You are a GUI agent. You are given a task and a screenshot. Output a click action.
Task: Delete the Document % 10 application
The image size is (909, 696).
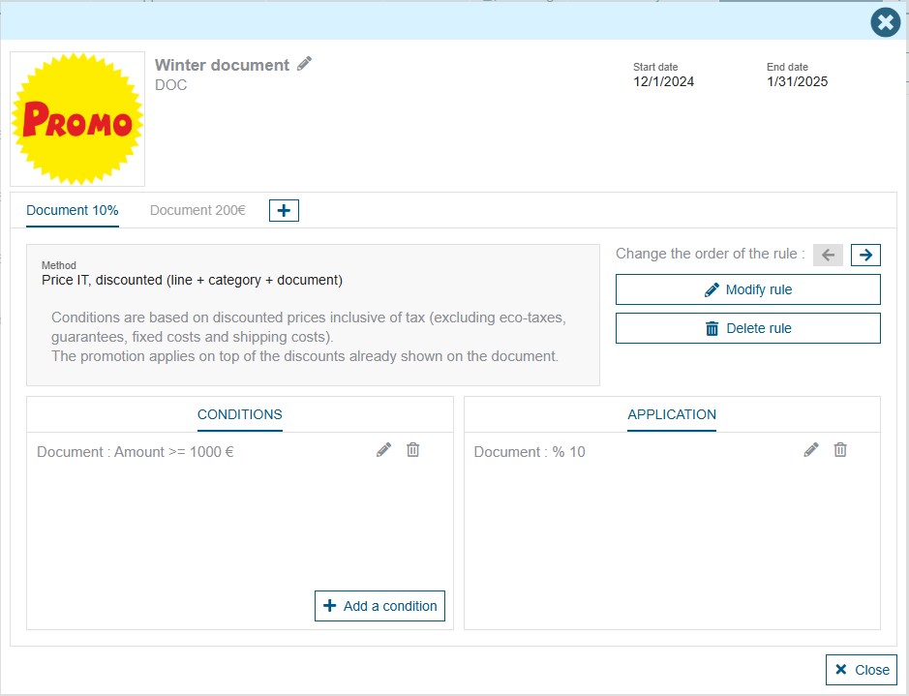coord(840,450)
